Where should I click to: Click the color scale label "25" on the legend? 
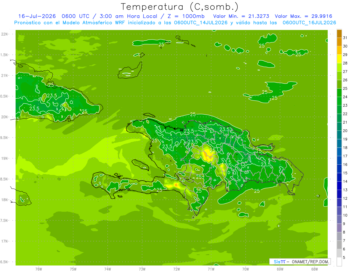pos(345,88)
